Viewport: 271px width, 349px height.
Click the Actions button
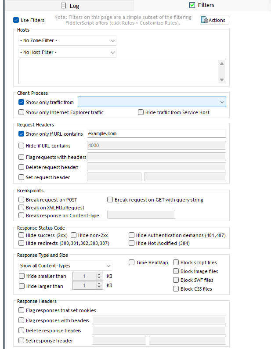click(214, 20)
